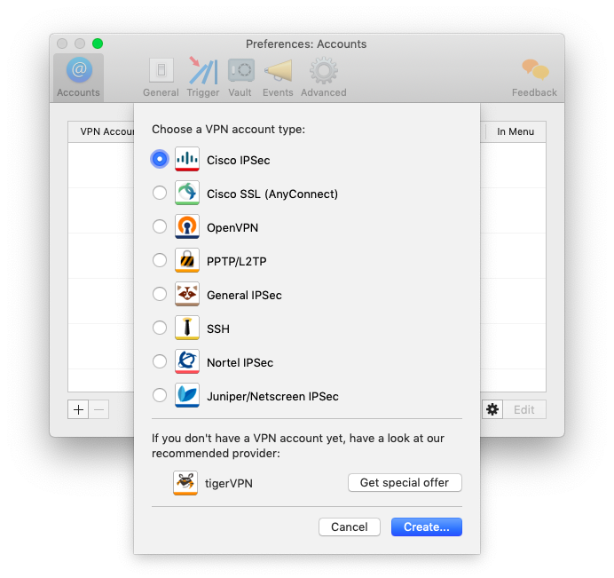This screenshot has width=614, height=578.
Task: Cancel the VPN account type sheet
Action: coord(350,527)
